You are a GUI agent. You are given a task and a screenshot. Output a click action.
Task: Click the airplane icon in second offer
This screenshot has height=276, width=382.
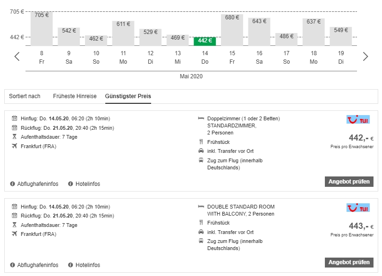coord(15,234)
